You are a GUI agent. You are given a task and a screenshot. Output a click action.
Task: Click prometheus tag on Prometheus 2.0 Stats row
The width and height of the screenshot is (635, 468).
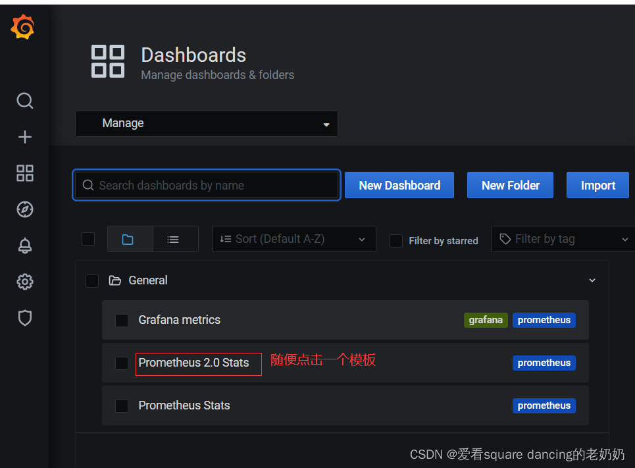[x=544, y=363]
